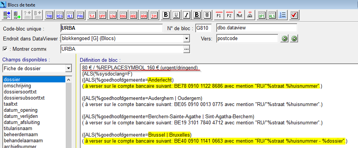The image size is (358, 148).
Task: Open the 'Fiche de dossier' dropdown
Action: [x=68, y=68]
